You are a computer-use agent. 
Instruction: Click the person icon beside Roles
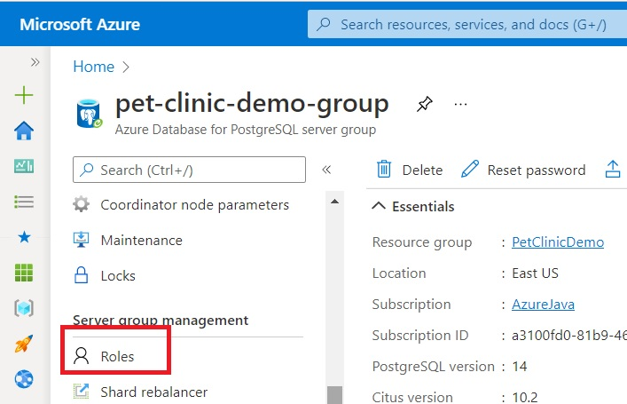tap(82, 356)
